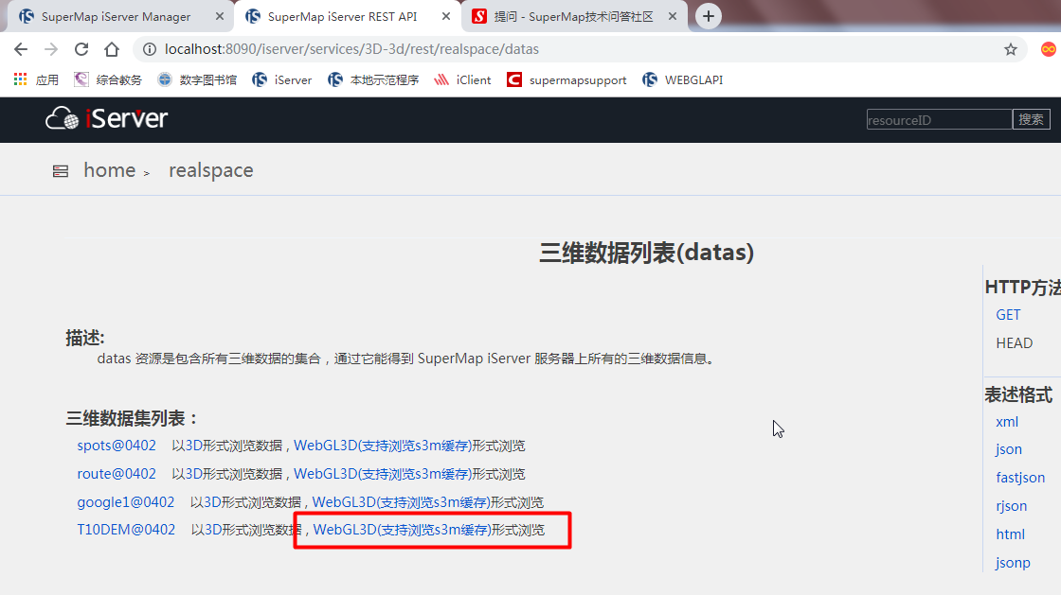Click the 表述格式 sidebar heading
The height and width of the screenshot is (595, 1061).
click(x=1018, y=394)
